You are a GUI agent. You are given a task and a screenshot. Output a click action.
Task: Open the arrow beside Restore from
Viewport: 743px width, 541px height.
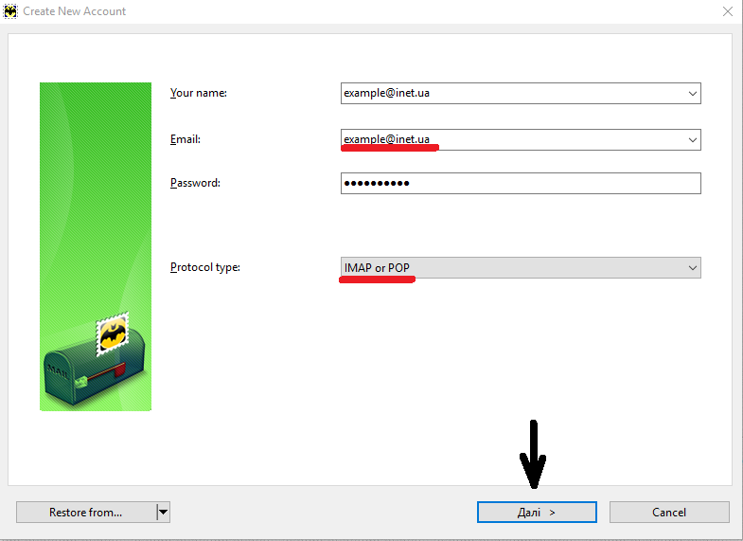(163, 513)
